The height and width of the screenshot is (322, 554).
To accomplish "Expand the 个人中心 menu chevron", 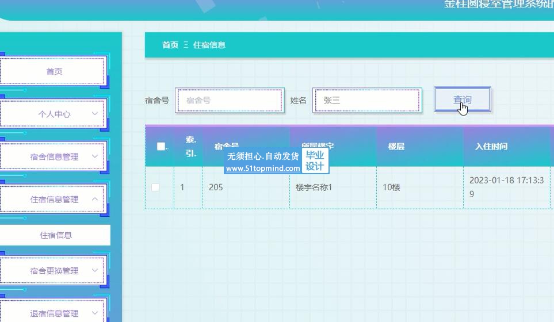I will point(95,114).
